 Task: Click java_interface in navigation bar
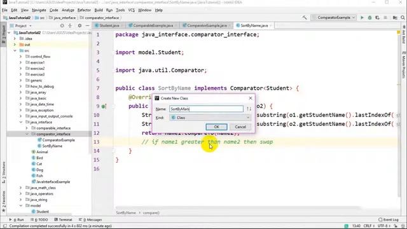click(62, 18)
